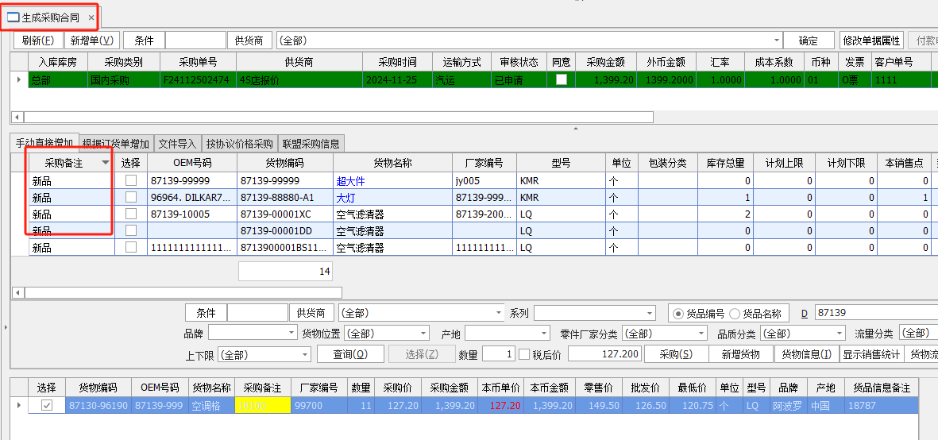Open the 上下限 dropdown

[x=304, y=354]
